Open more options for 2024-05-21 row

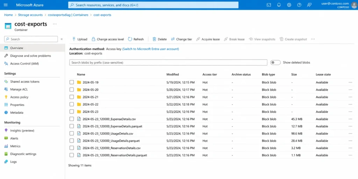(350, 97)
